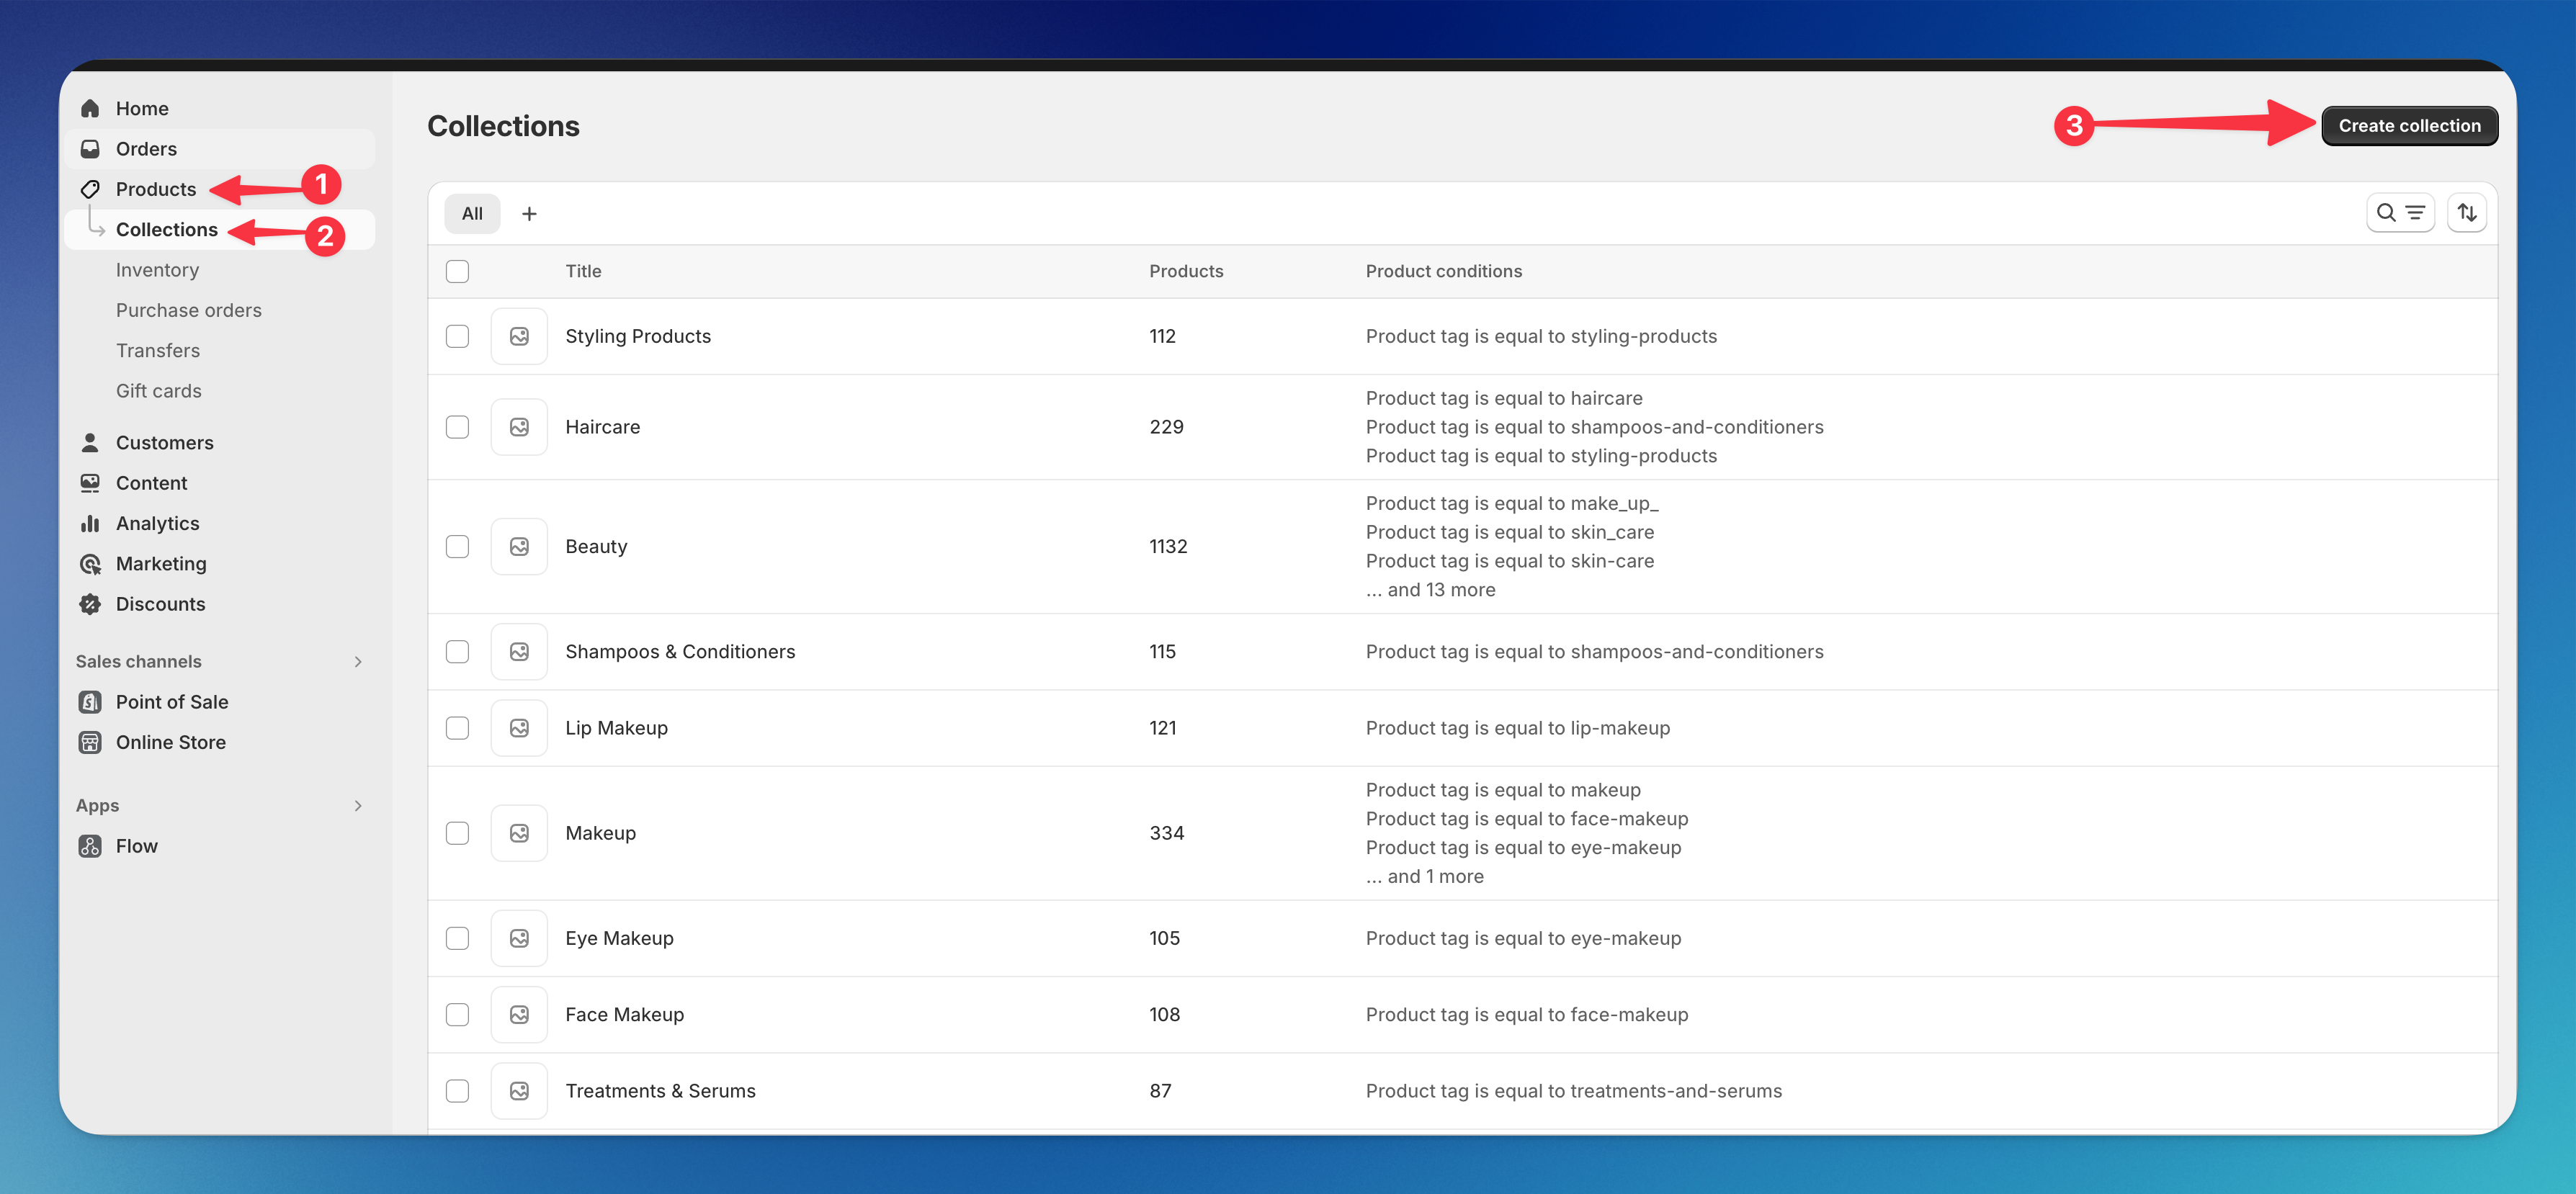
Task: Open the search and filter control
Action: [x=2401, y=212]
